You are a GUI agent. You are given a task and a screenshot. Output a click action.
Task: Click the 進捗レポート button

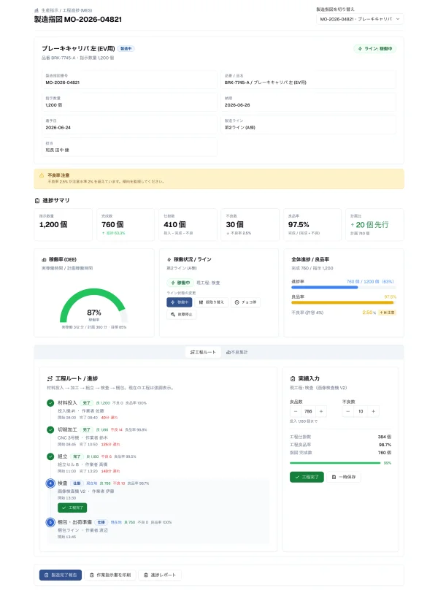tap(160, 575)
